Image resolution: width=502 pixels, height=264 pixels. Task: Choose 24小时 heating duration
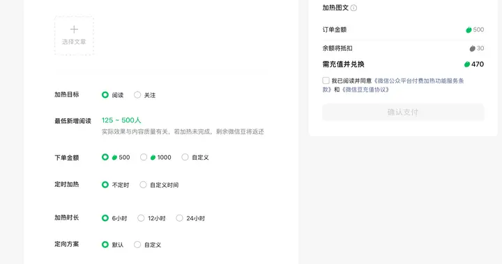pyautogui.click(x=179, y=218)
